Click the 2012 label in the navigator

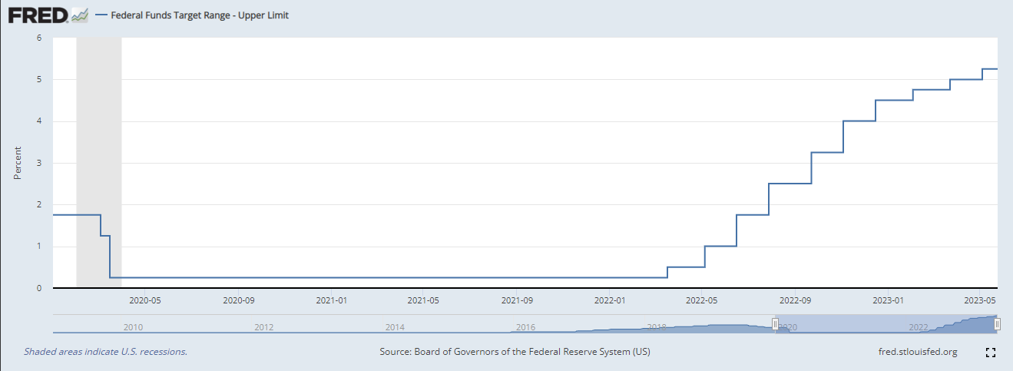[264, 327]
